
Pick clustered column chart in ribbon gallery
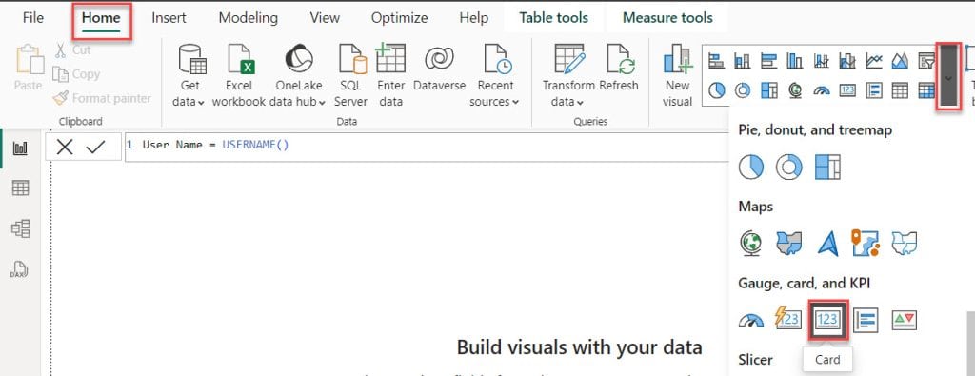795,61
